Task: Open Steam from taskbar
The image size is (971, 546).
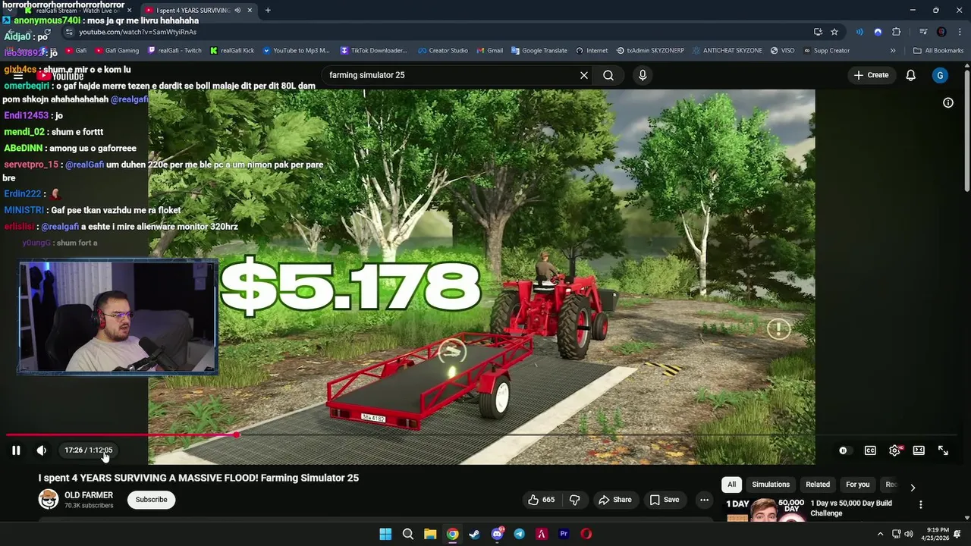Action: 475,534
